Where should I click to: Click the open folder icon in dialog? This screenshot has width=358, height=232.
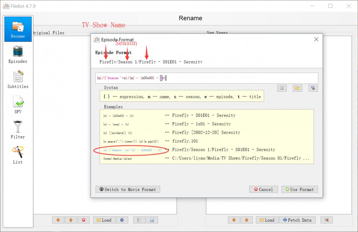[297, 88]
